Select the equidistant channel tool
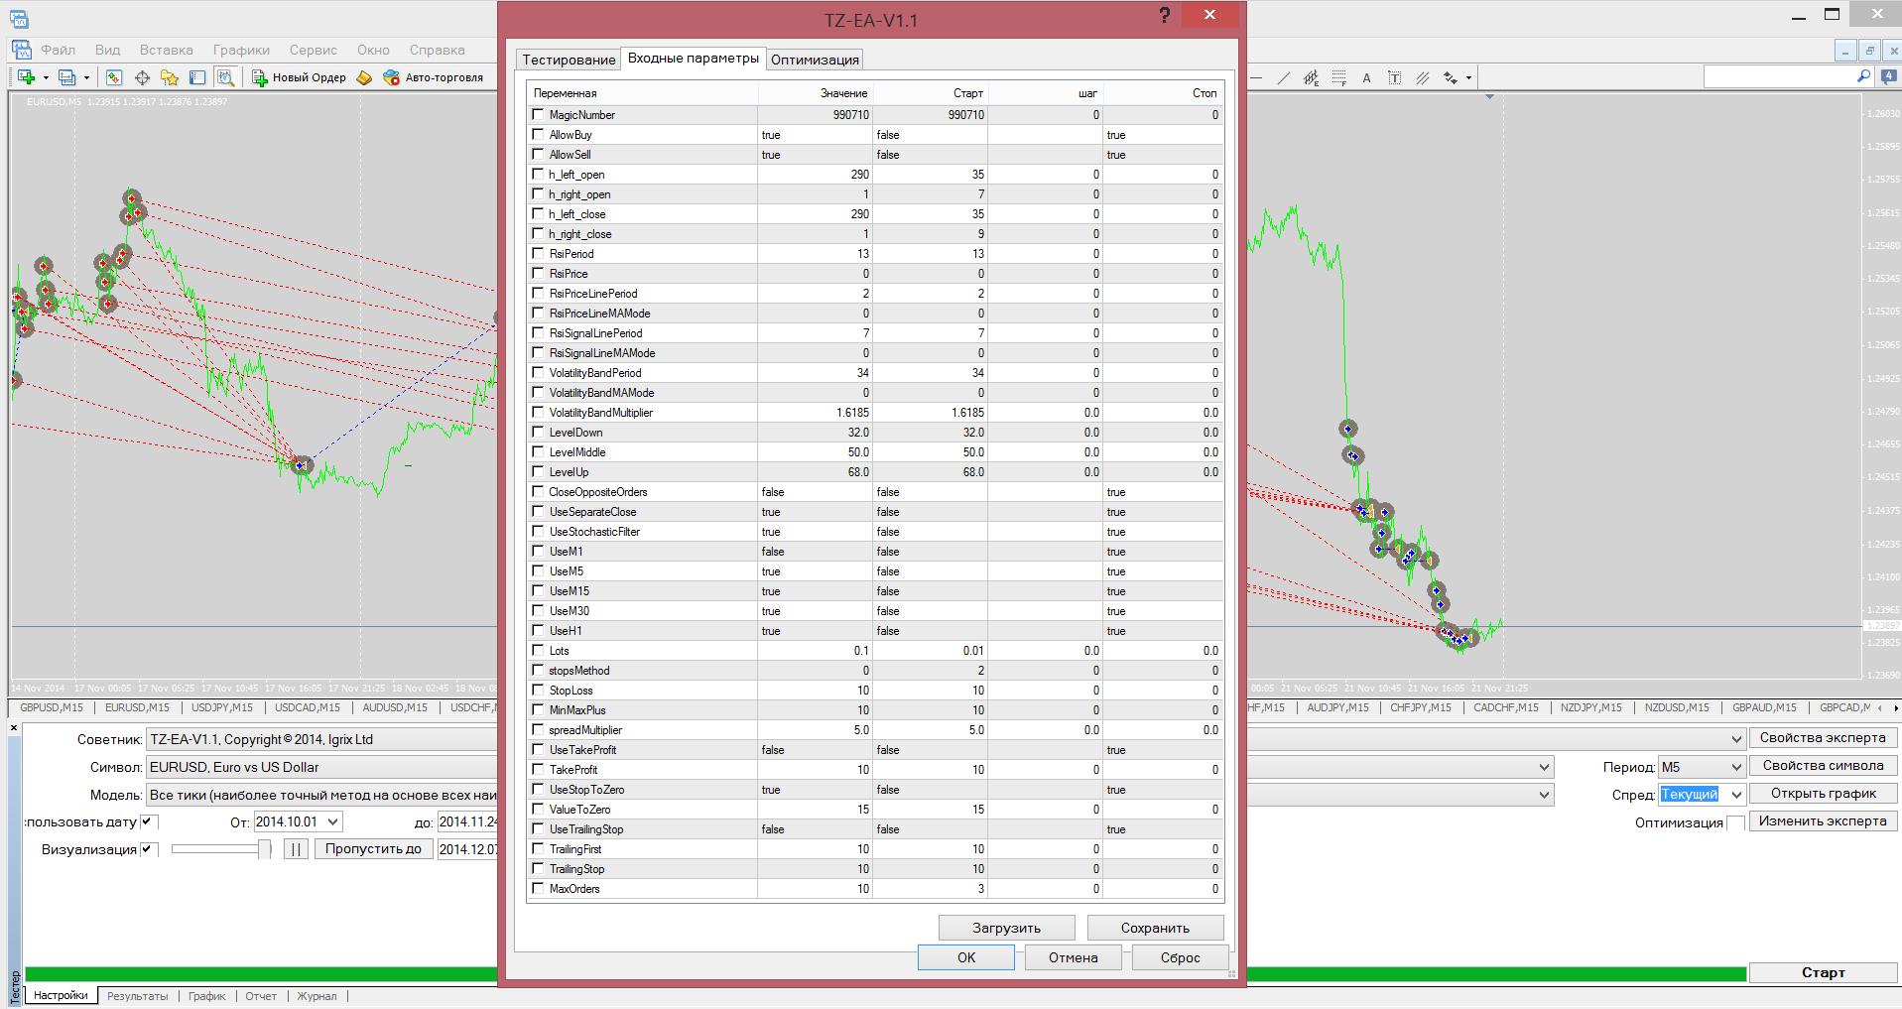The width and height of the screenshot is (1902, 1009). [1311, 77]
